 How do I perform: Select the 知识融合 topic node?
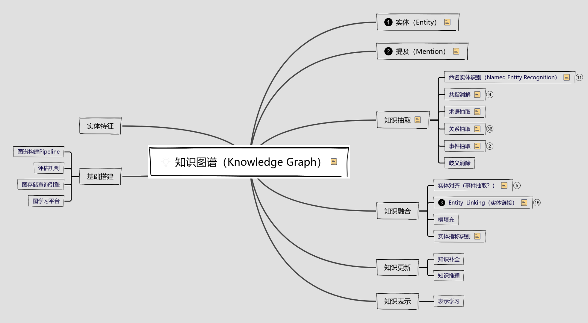(397, 211)
